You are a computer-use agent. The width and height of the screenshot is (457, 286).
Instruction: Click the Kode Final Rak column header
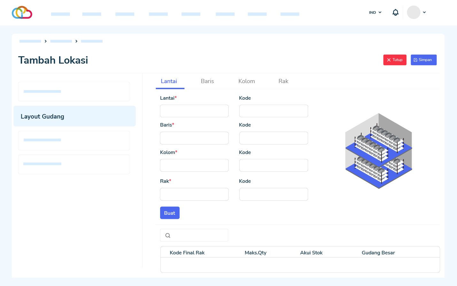click(x=187, y=253)
